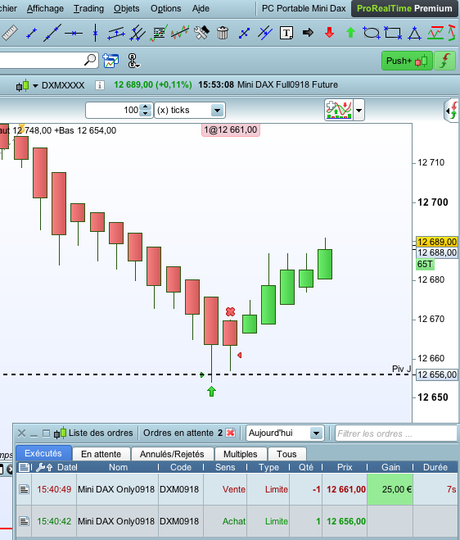Select the Text annotation tool
Image resolution: width=460 pixels, height=540 pixels.
point(286,33)
